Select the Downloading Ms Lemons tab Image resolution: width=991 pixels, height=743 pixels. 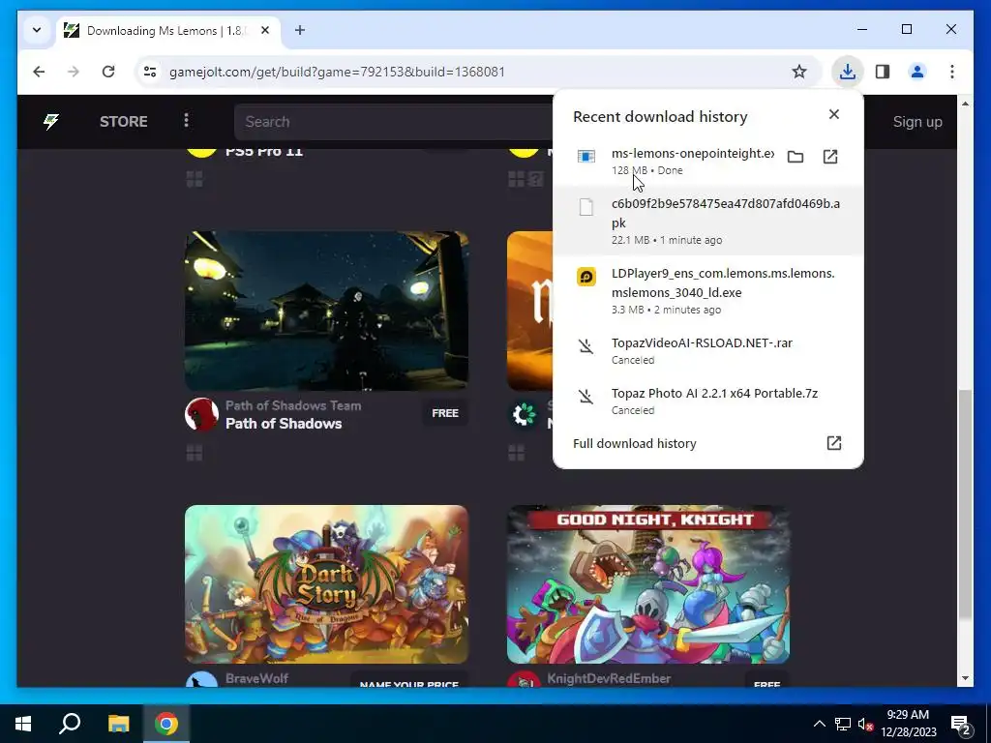tap(168, 30)
